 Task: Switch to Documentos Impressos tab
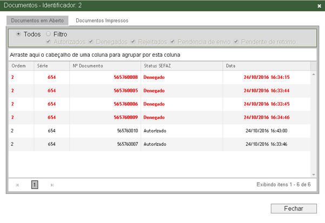pyautogui.click(x=102, y=21)
